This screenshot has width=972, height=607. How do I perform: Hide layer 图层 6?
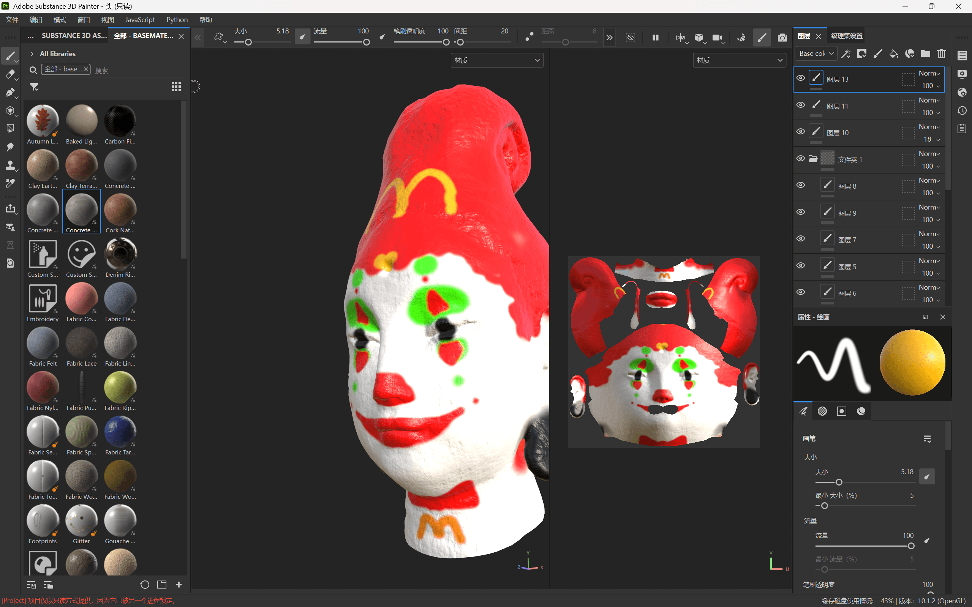pos(800,292)
